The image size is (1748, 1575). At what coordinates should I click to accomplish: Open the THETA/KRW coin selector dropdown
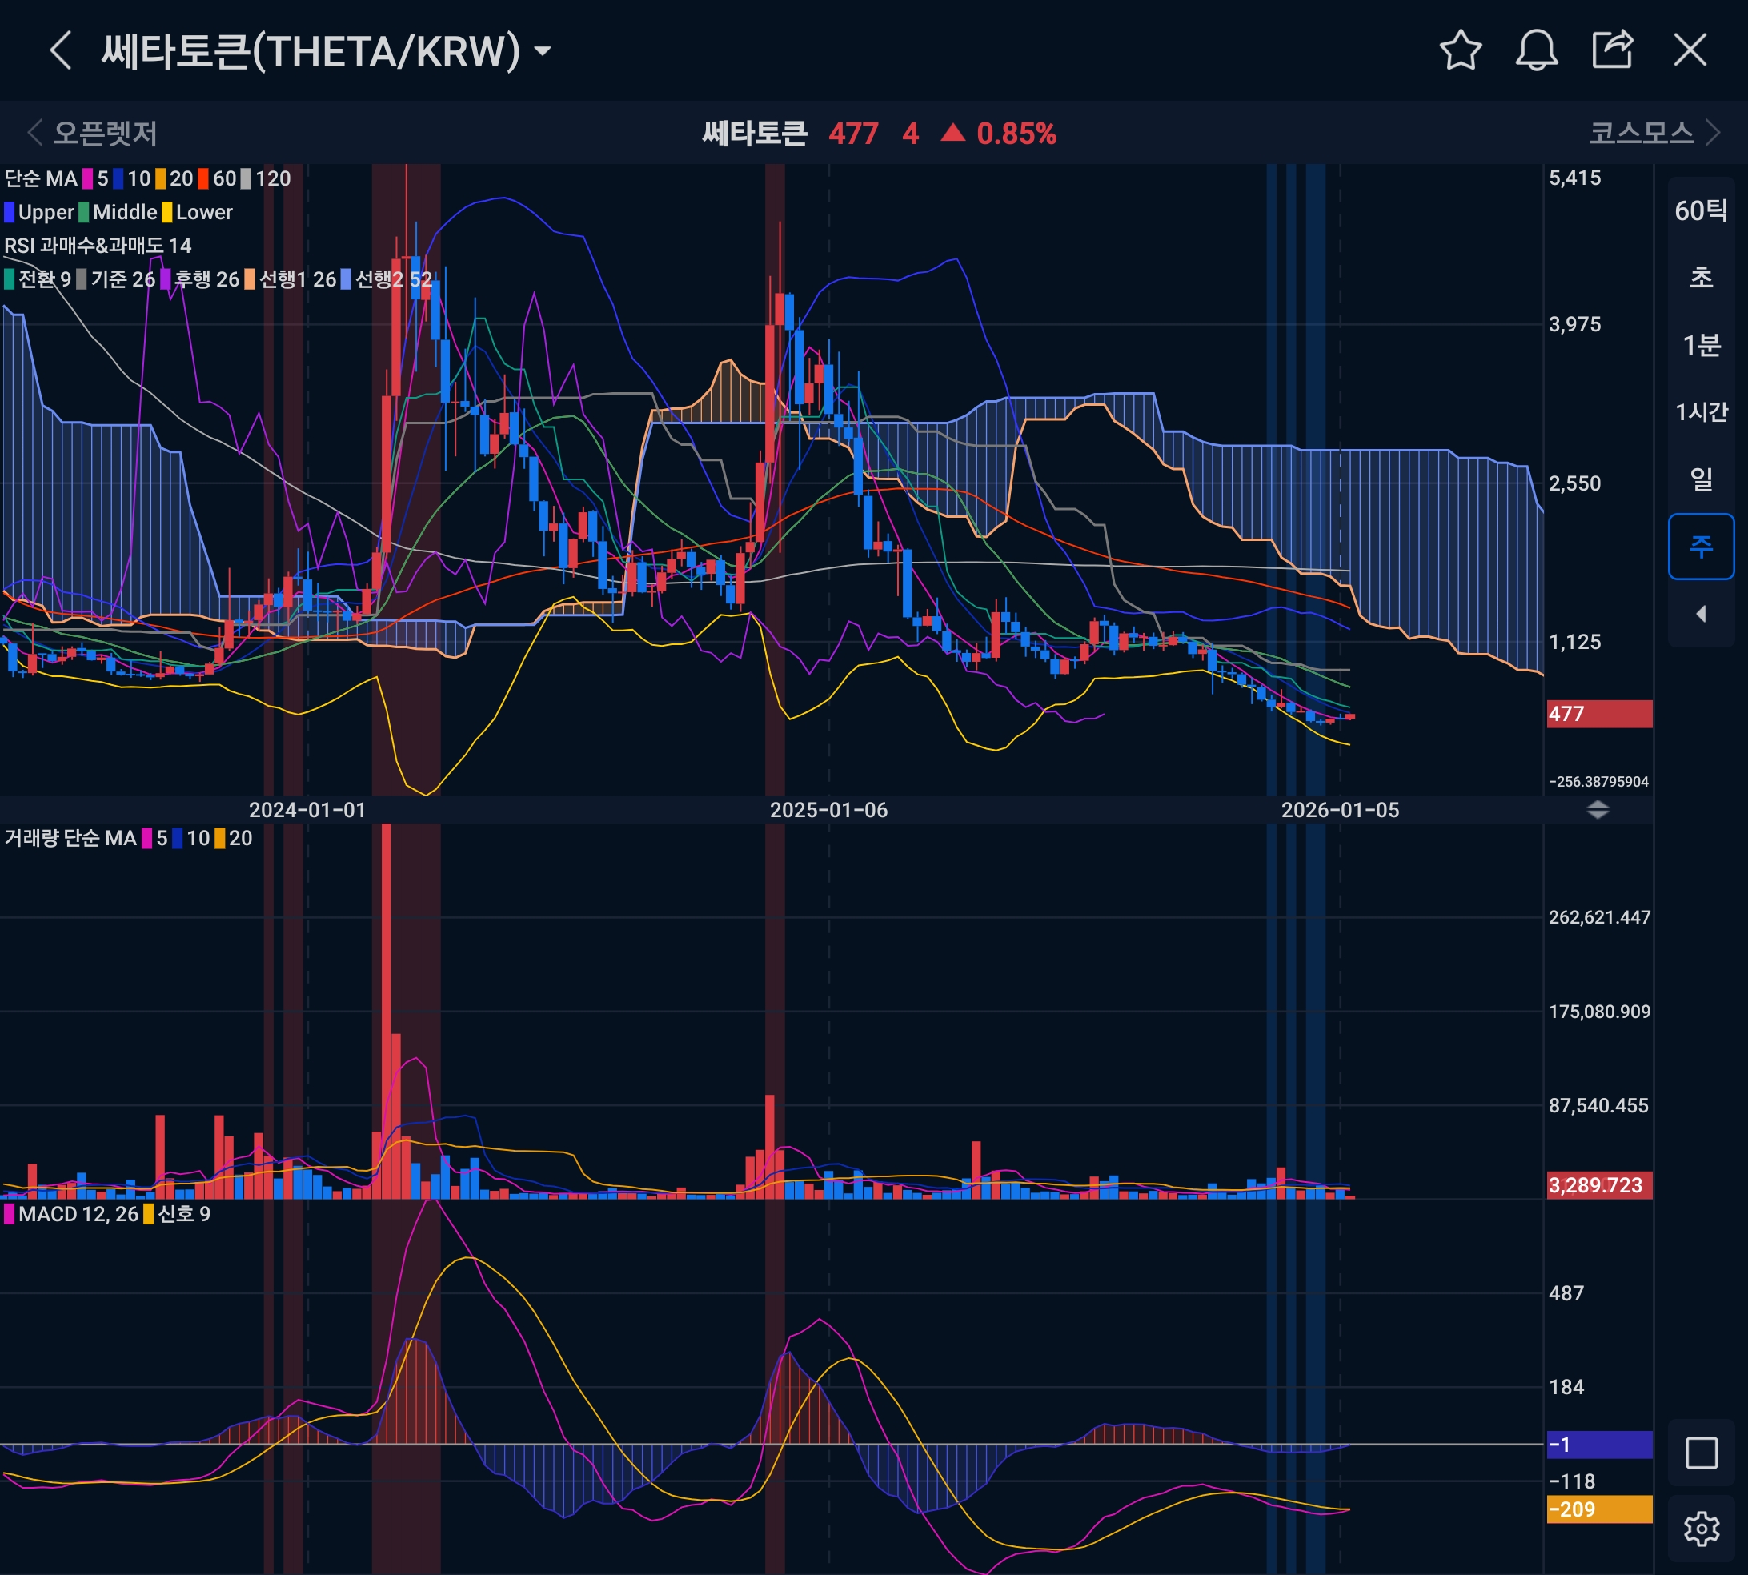tap(543, 51)
